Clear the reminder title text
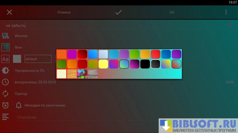This screenshot has height=133, width=238. pos(230,25)
